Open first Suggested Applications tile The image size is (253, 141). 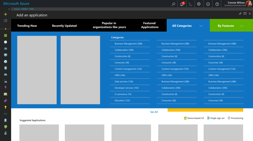click(x=39, y=133)
